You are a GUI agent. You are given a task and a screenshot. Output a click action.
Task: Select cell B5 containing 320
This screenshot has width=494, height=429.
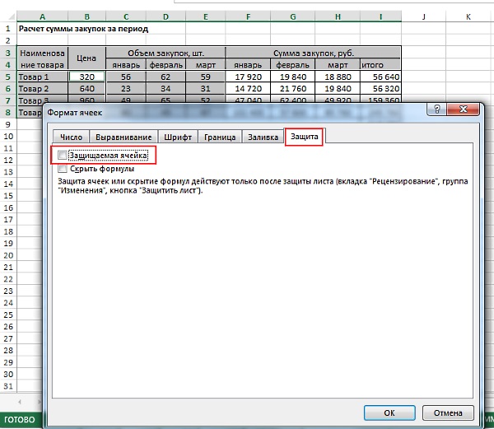coord(86,76)
